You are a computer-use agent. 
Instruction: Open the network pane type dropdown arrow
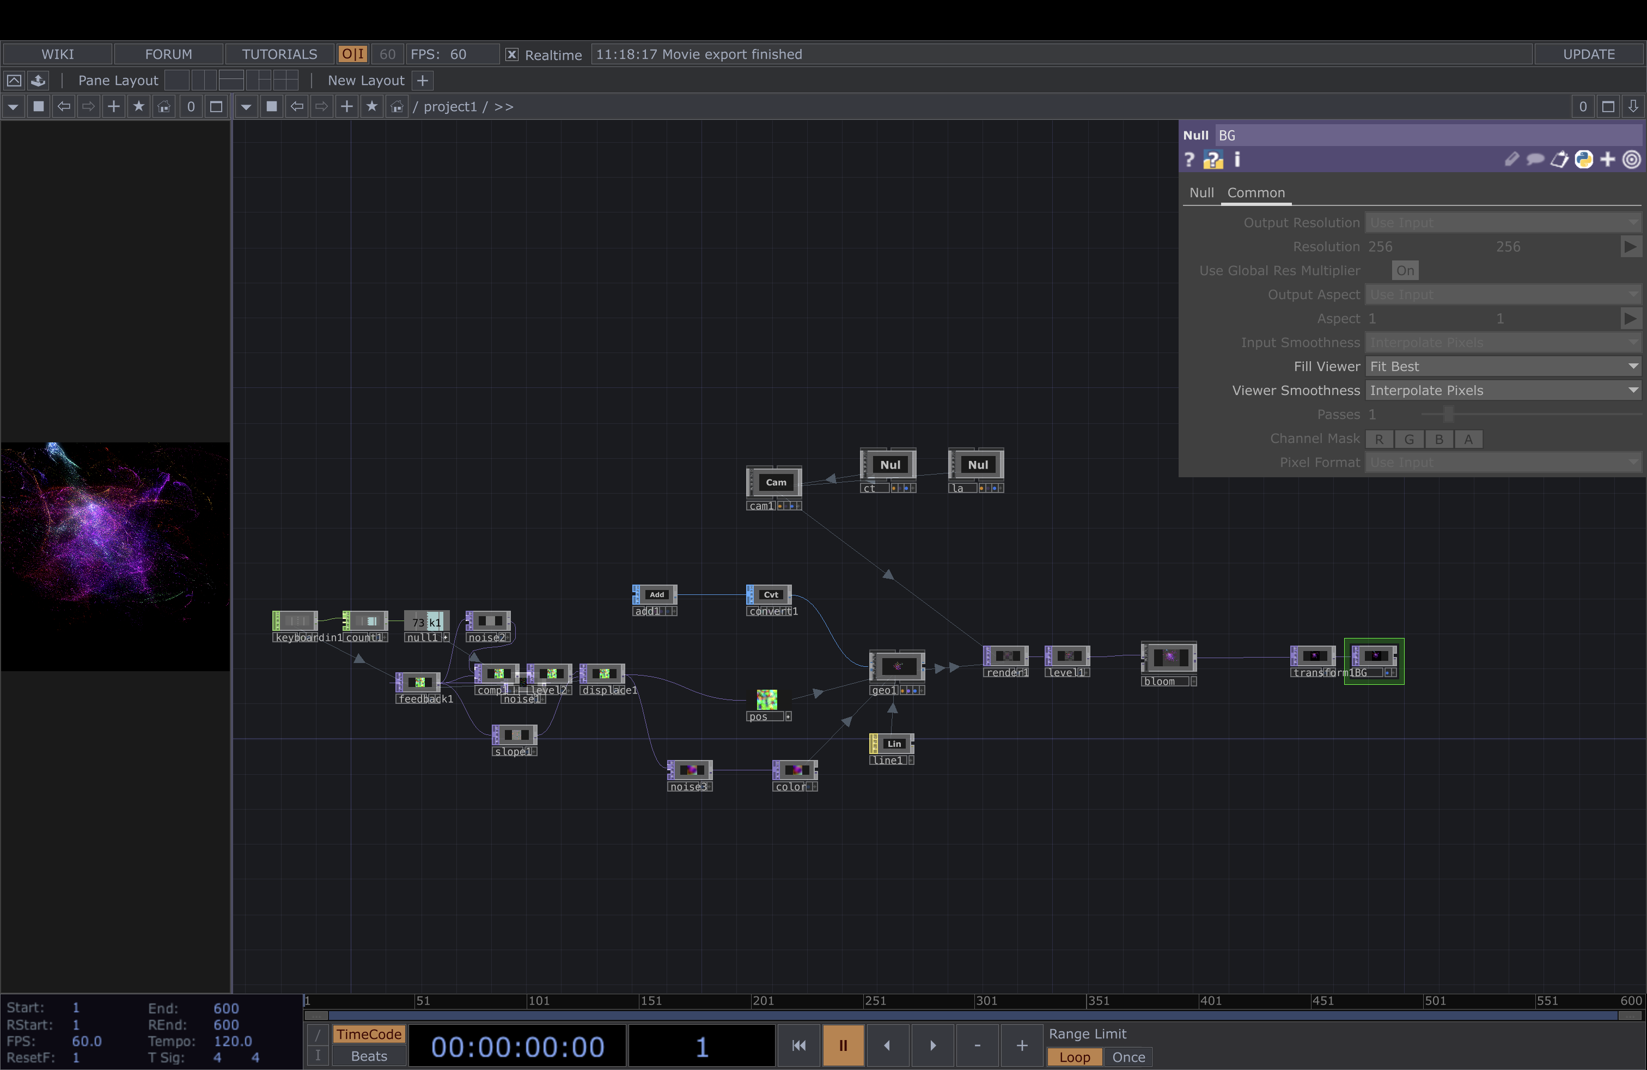point(246,107)
